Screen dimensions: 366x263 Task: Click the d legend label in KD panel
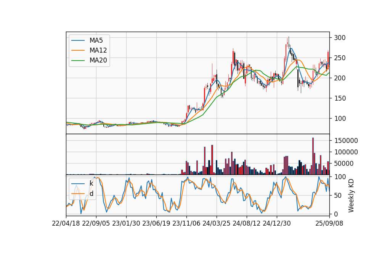tap(91, 194)
